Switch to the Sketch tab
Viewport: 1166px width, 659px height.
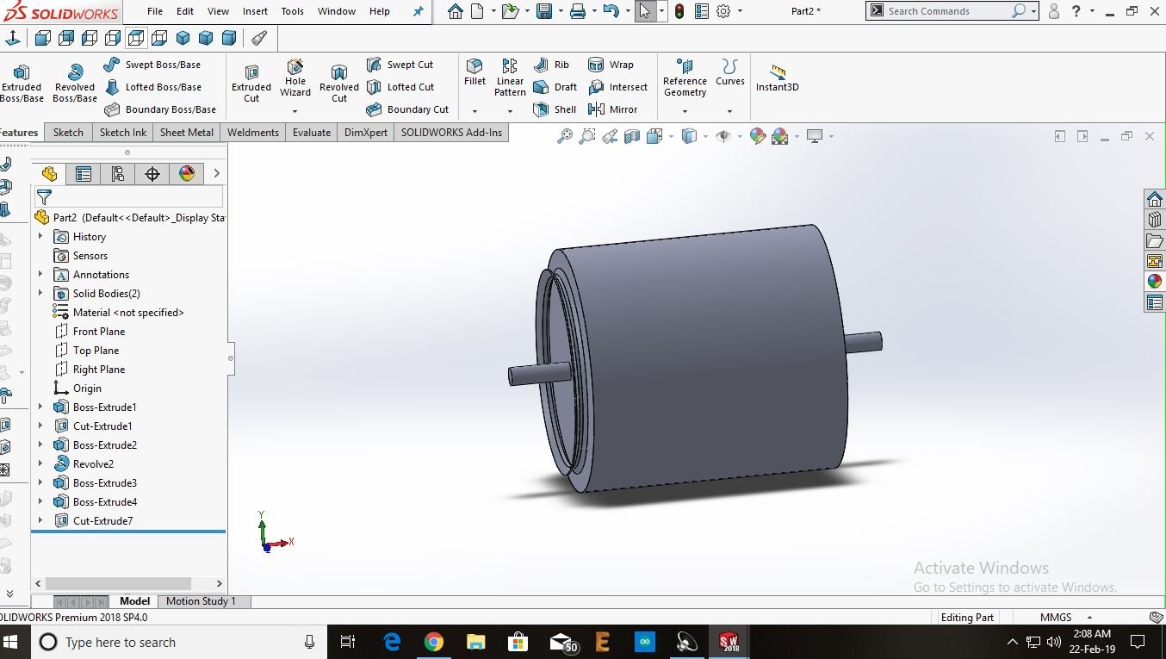68,132
